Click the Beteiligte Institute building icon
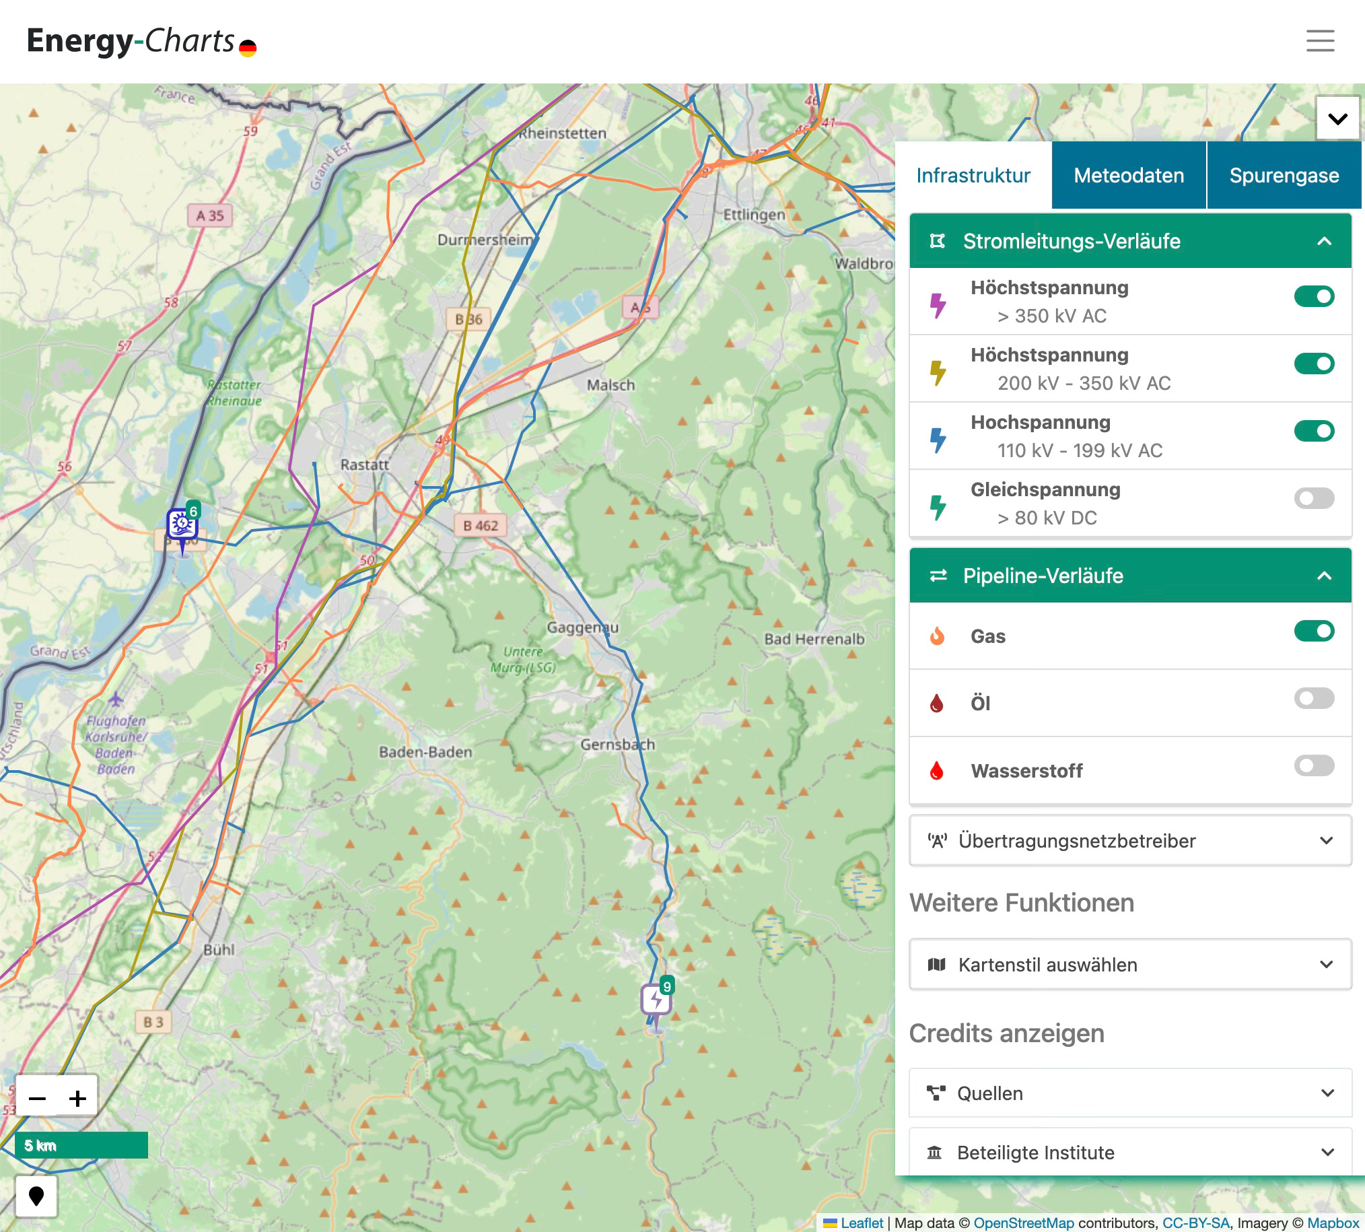Image resolution: width=1365 pixels, height=1232 pixels. click(935, 1153)
